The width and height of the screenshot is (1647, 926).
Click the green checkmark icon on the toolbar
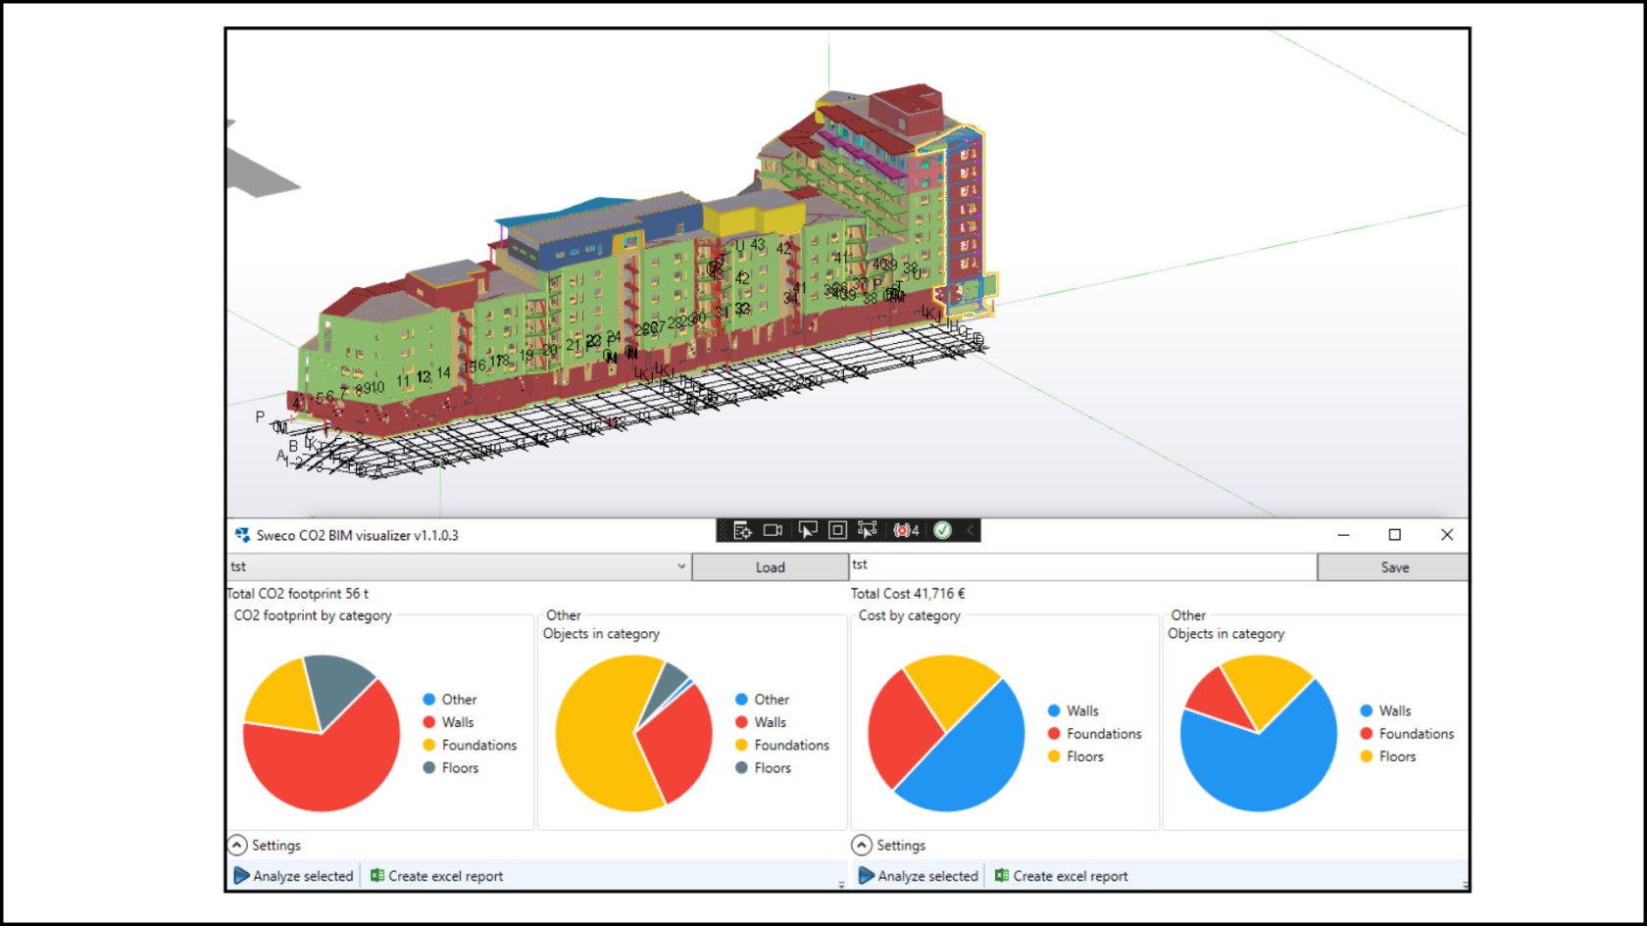pyautogui.click(x=942, y=530)
